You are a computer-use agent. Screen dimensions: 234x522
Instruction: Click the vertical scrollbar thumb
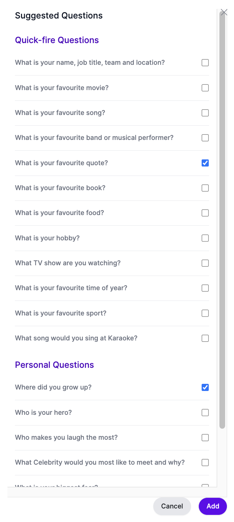point(222,219)
